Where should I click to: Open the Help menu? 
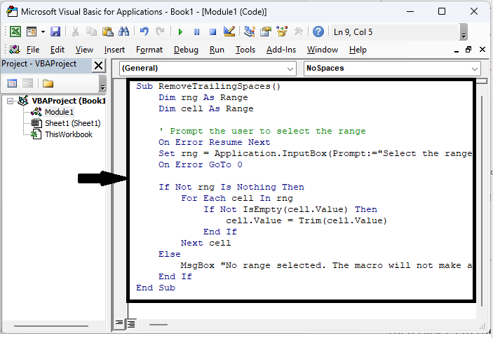click(x=358, y=50)
